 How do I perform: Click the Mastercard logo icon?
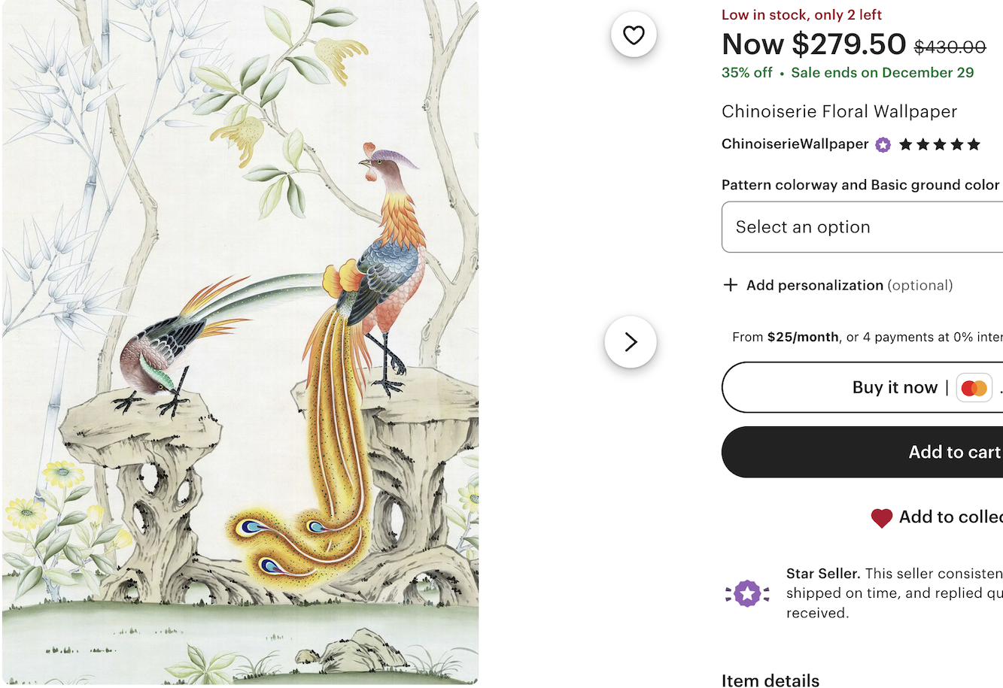[974, 388]
